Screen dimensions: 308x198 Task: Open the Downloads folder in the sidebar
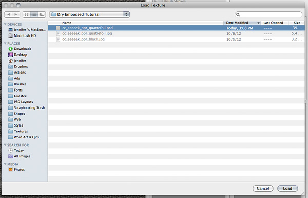pos(20,49)
